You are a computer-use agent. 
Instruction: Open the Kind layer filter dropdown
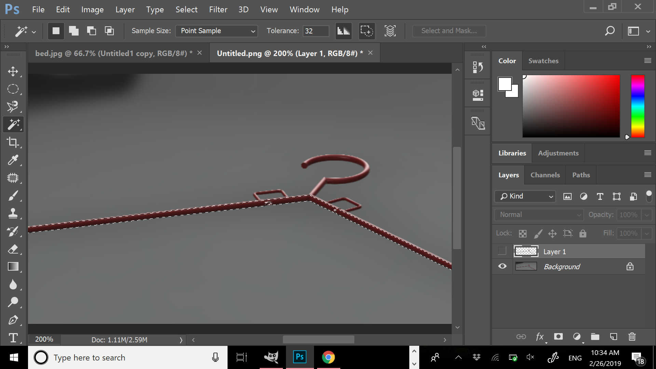click(x=525, y=196)
